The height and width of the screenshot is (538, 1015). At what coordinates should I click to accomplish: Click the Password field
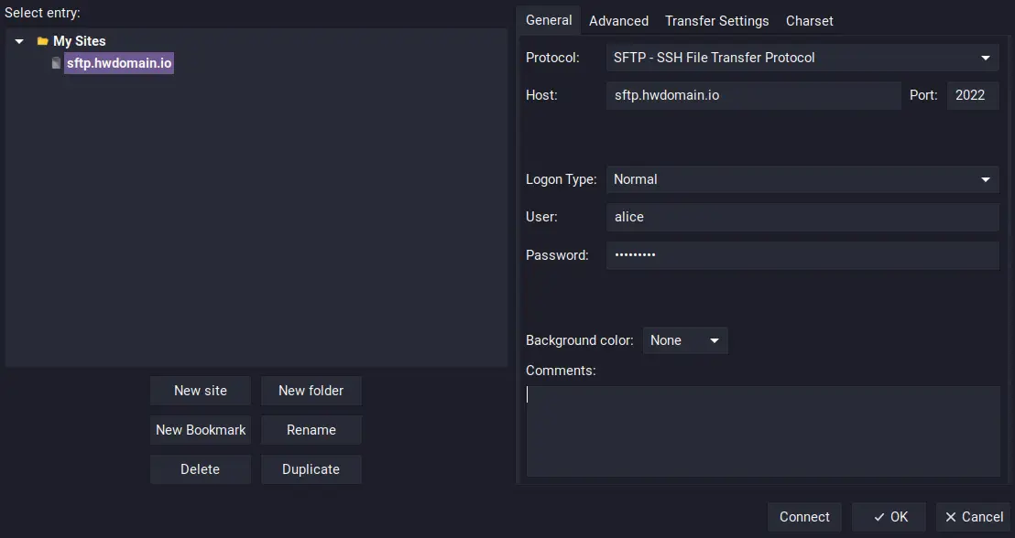pyautogui.click(x=802, y=255)
